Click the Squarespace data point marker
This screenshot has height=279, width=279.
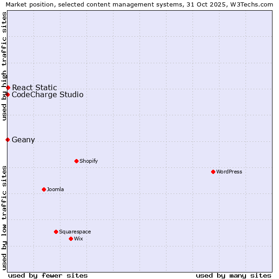coord(56,232)
